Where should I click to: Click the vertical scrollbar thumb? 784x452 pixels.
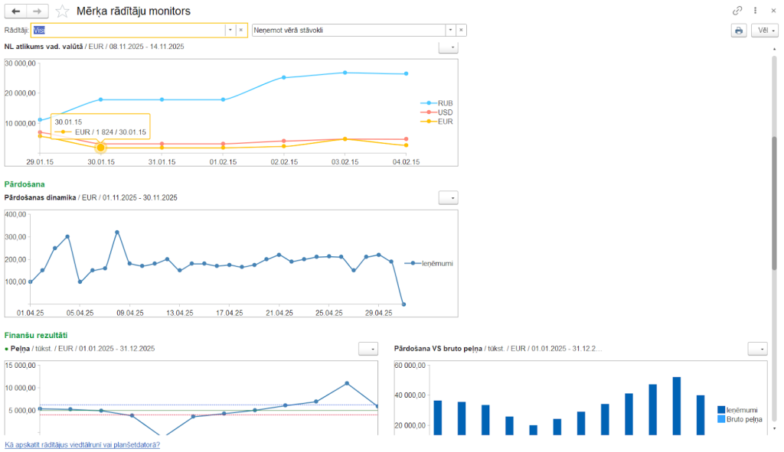pyautogui.click(x=774, y=203)
